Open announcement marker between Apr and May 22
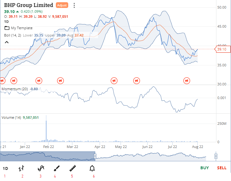231x181 pixels. (114, 81)
